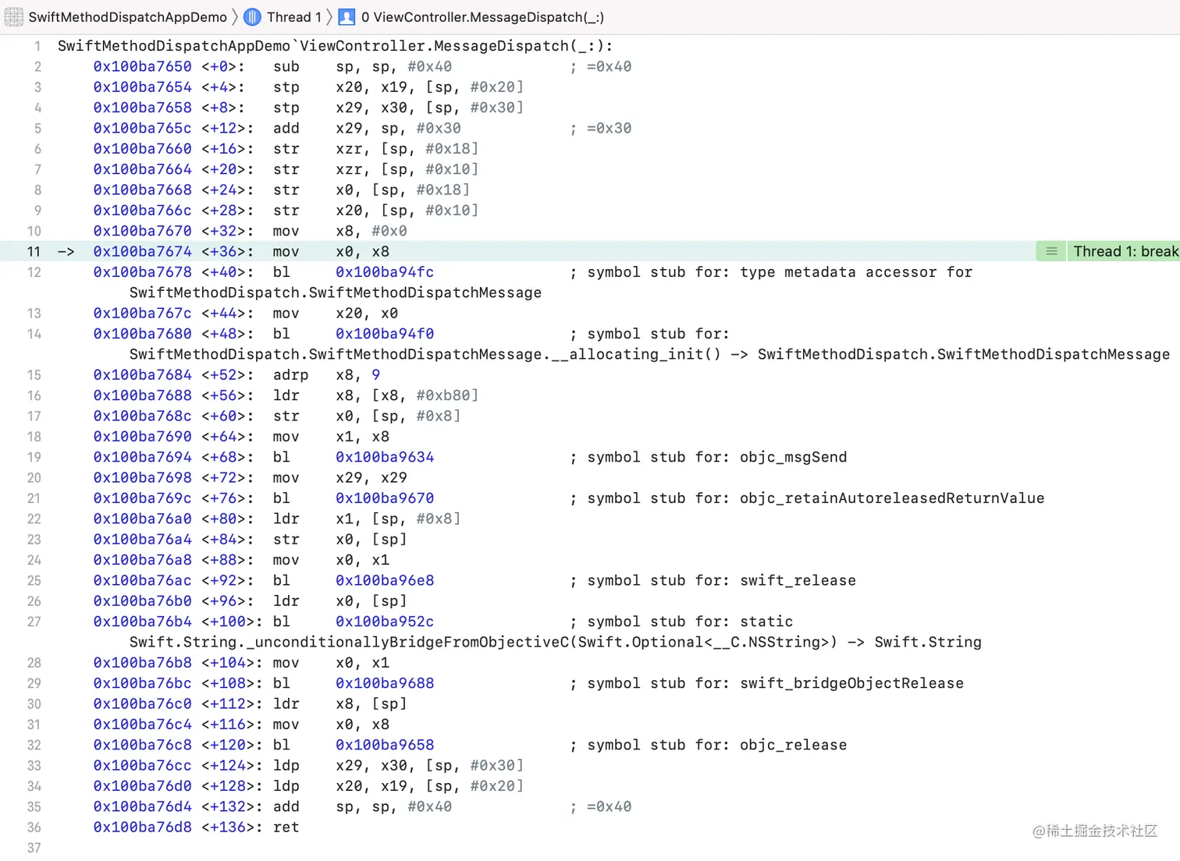
Task: Click line number 37 in the gutter
Action: tap(34, 848)
